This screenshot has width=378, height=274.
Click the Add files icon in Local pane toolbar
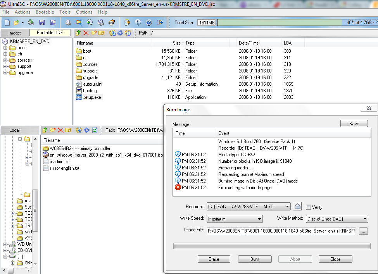(x=79, y=130)
